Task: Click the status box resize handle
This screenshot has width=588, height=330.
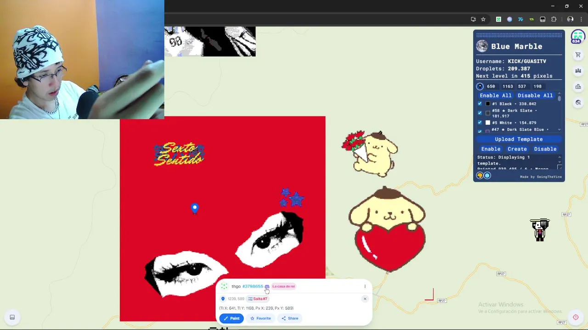Action: point(560,167)
